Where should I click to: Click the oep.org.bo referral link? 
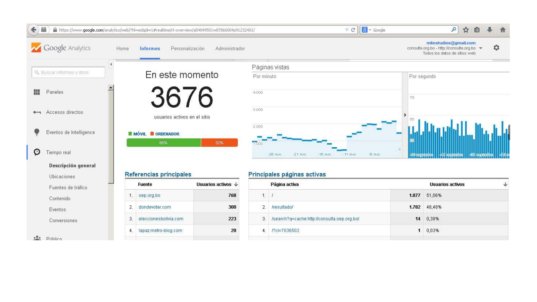click(149, 195)
